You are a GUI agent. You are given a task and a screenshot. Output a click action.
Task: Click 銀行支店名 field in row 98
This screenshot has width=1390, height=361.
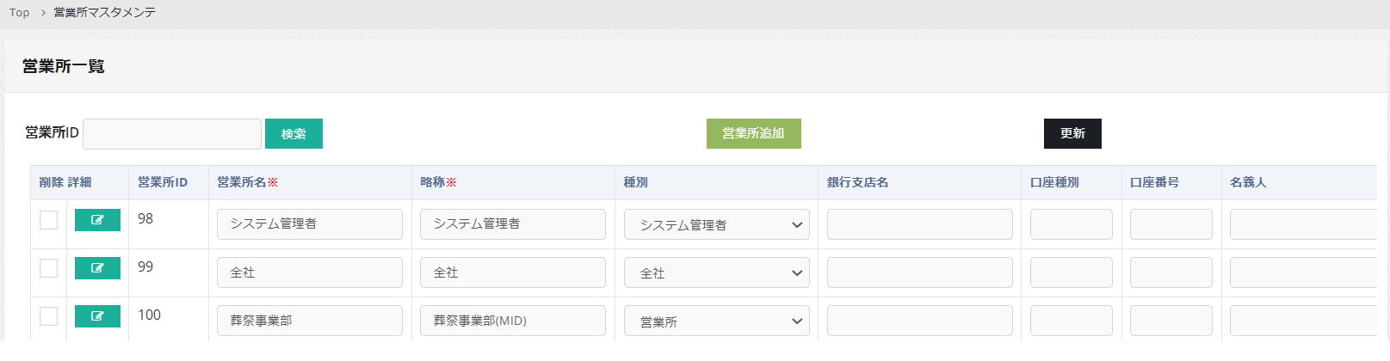tap(919, 224)
